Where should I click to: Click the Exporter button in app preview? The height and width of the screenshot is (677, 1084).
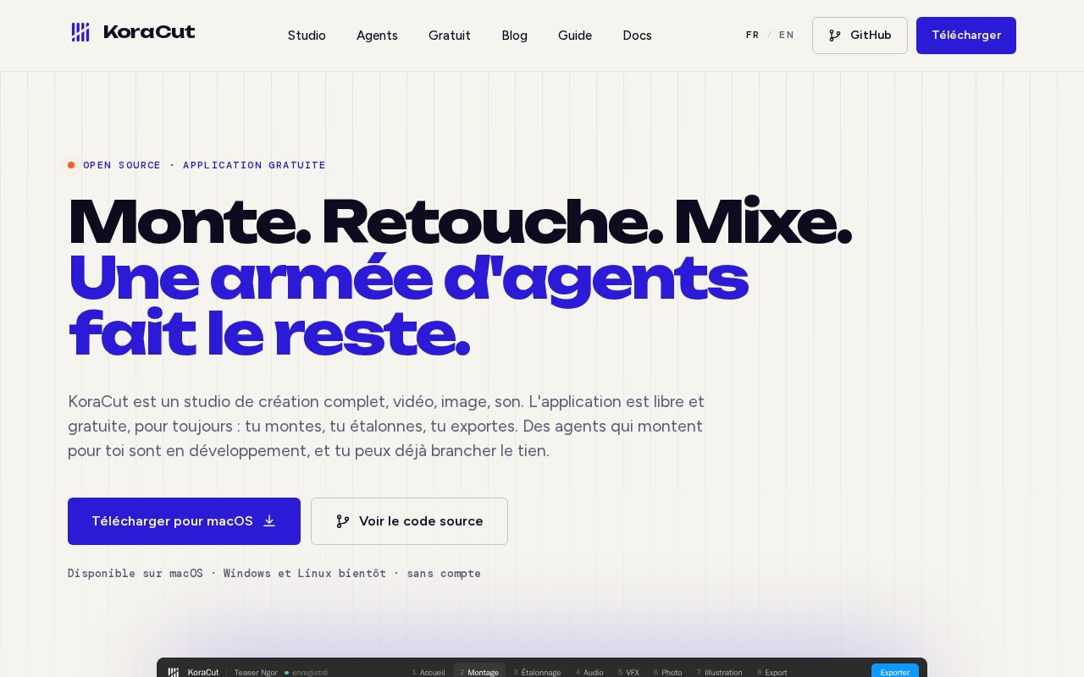click(x=895, y=671)
